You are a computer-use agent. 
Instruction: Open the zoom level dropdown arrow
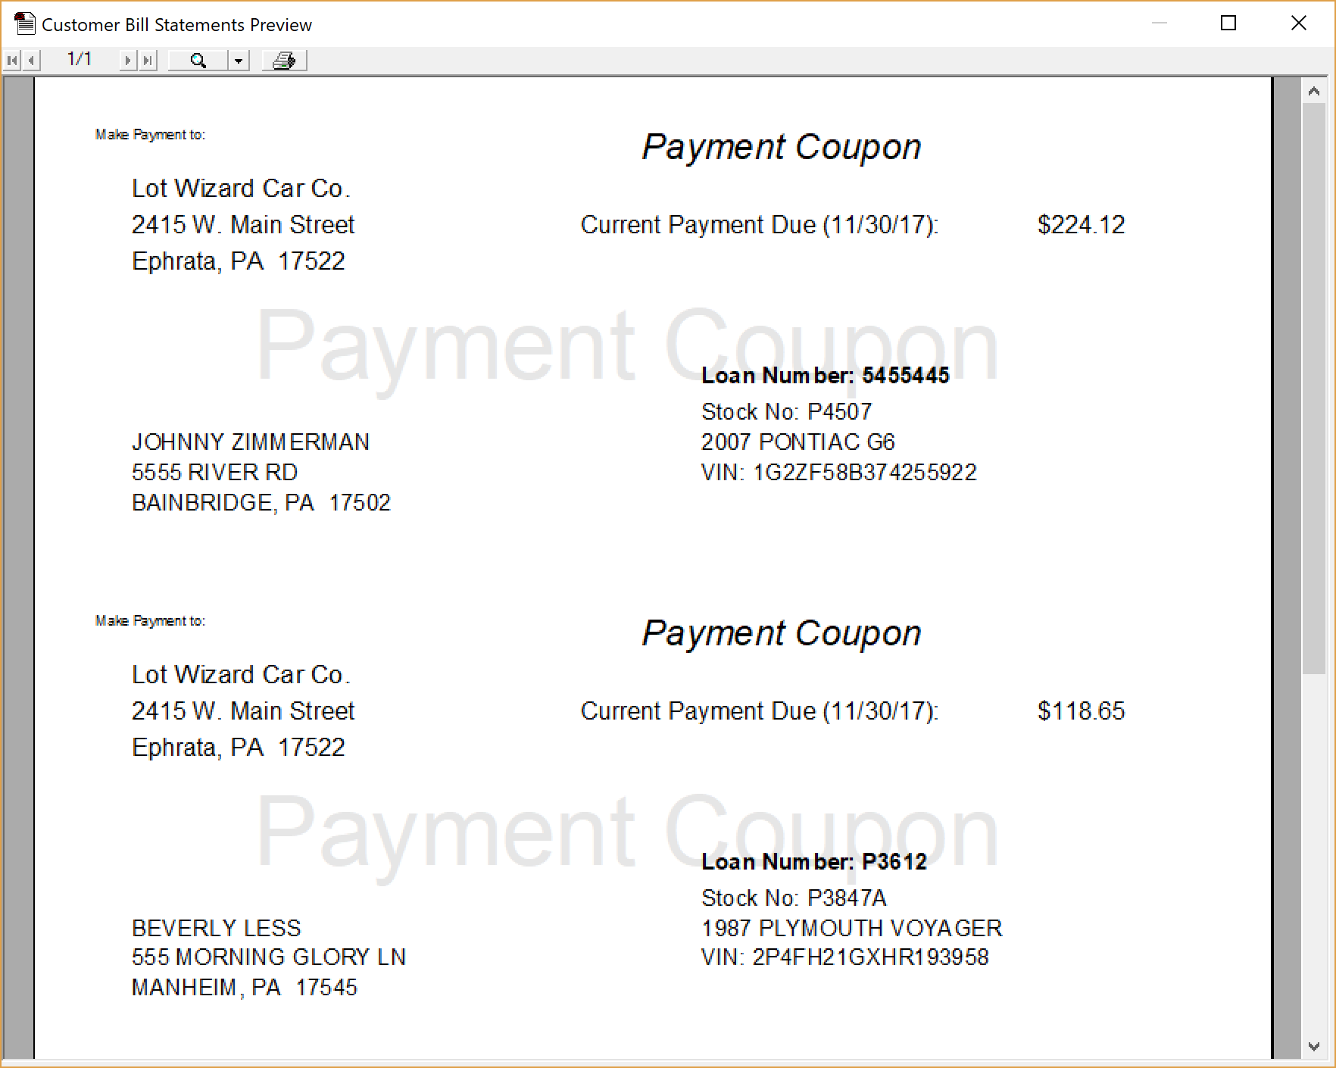(239, 61)
